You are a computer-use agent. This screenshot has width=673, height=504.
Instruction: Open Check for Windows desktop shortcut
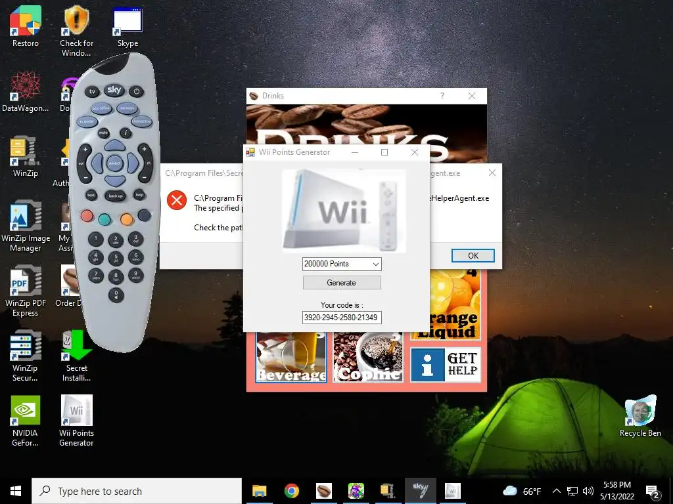coord(76,31)
